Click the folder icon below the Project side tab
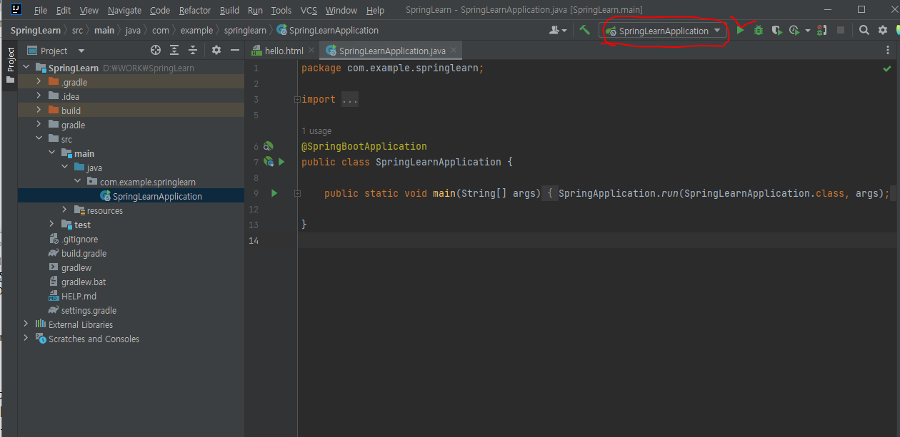Screen dimensions: 900x437 10,80
